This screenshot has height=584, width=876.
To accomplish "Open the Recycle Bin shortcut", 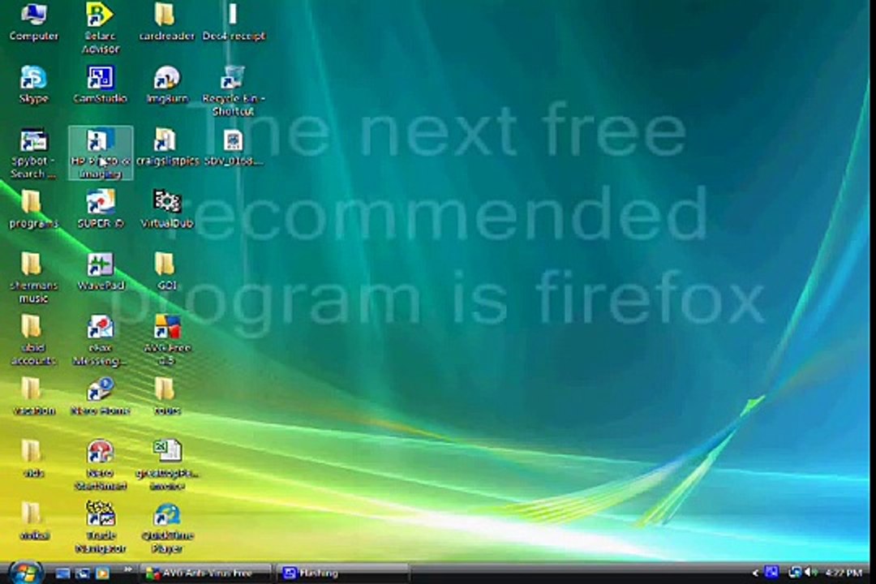I will [x=234, y=91].
